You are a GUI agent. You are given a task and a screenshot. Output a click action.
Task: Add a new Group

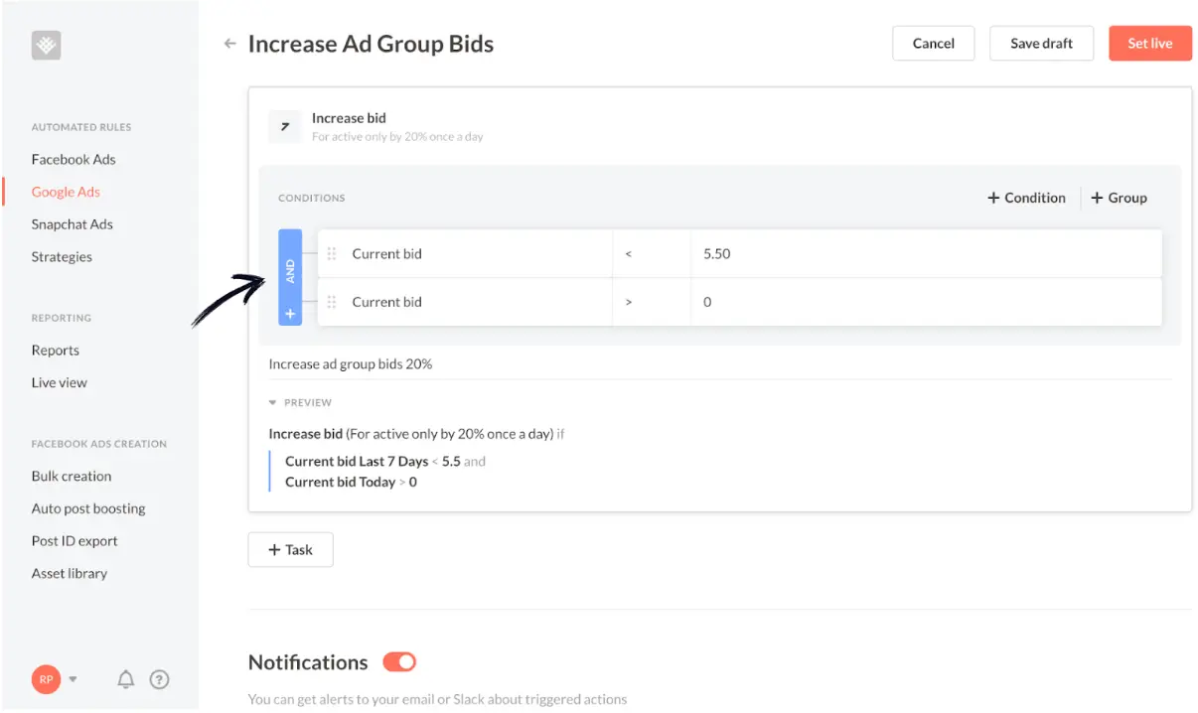[1119, 197]
